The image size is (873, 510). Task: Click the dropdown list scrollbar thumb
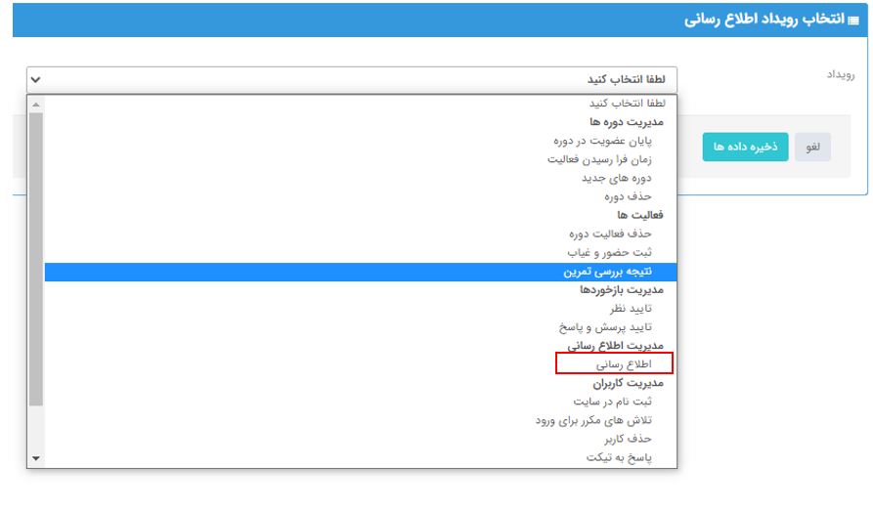36,259
